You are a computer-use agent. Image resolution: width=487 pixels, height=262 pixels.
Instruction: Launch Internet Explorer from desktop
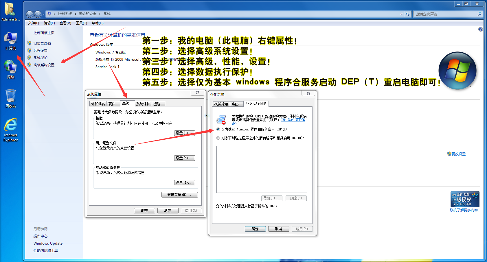coord(10,130)
